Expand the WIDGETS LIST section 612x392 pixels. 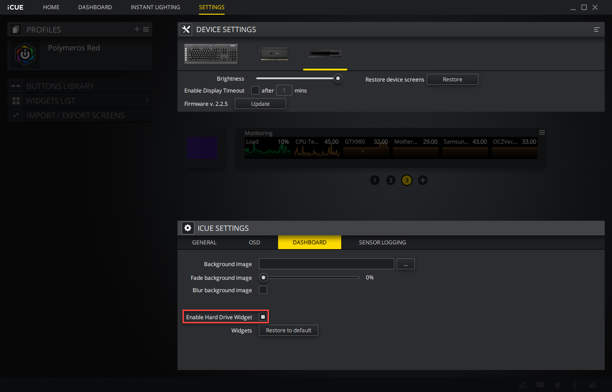click(x=80, y=101)
